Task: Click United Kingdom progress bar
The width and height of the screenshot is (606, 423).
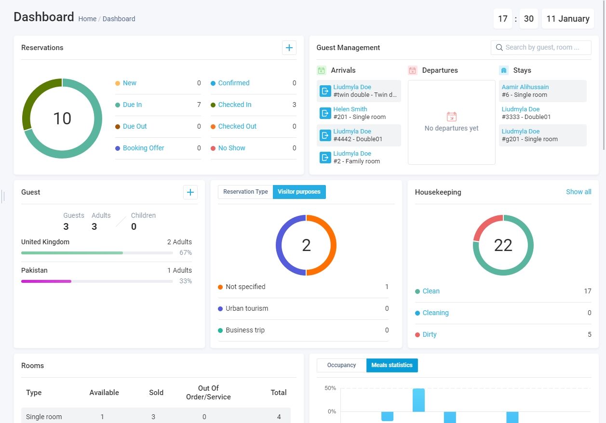Action: click(97, 252)
